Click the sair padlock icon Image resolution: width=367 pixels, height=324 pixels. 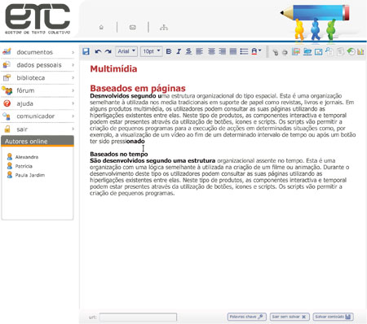coord(7,129)
